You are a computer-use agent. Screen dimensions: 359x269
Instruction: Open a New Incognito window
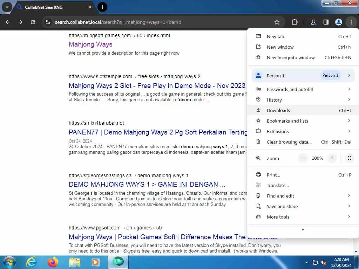pos(303,58)
